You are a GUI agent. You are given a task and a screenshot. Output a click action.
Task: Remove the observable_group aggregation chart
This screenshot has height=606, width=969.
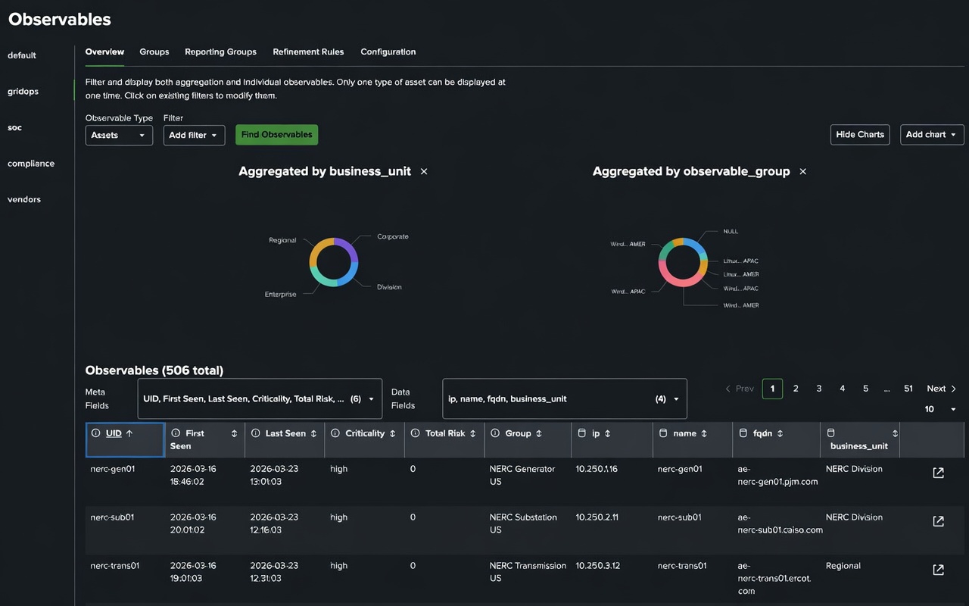803,172
